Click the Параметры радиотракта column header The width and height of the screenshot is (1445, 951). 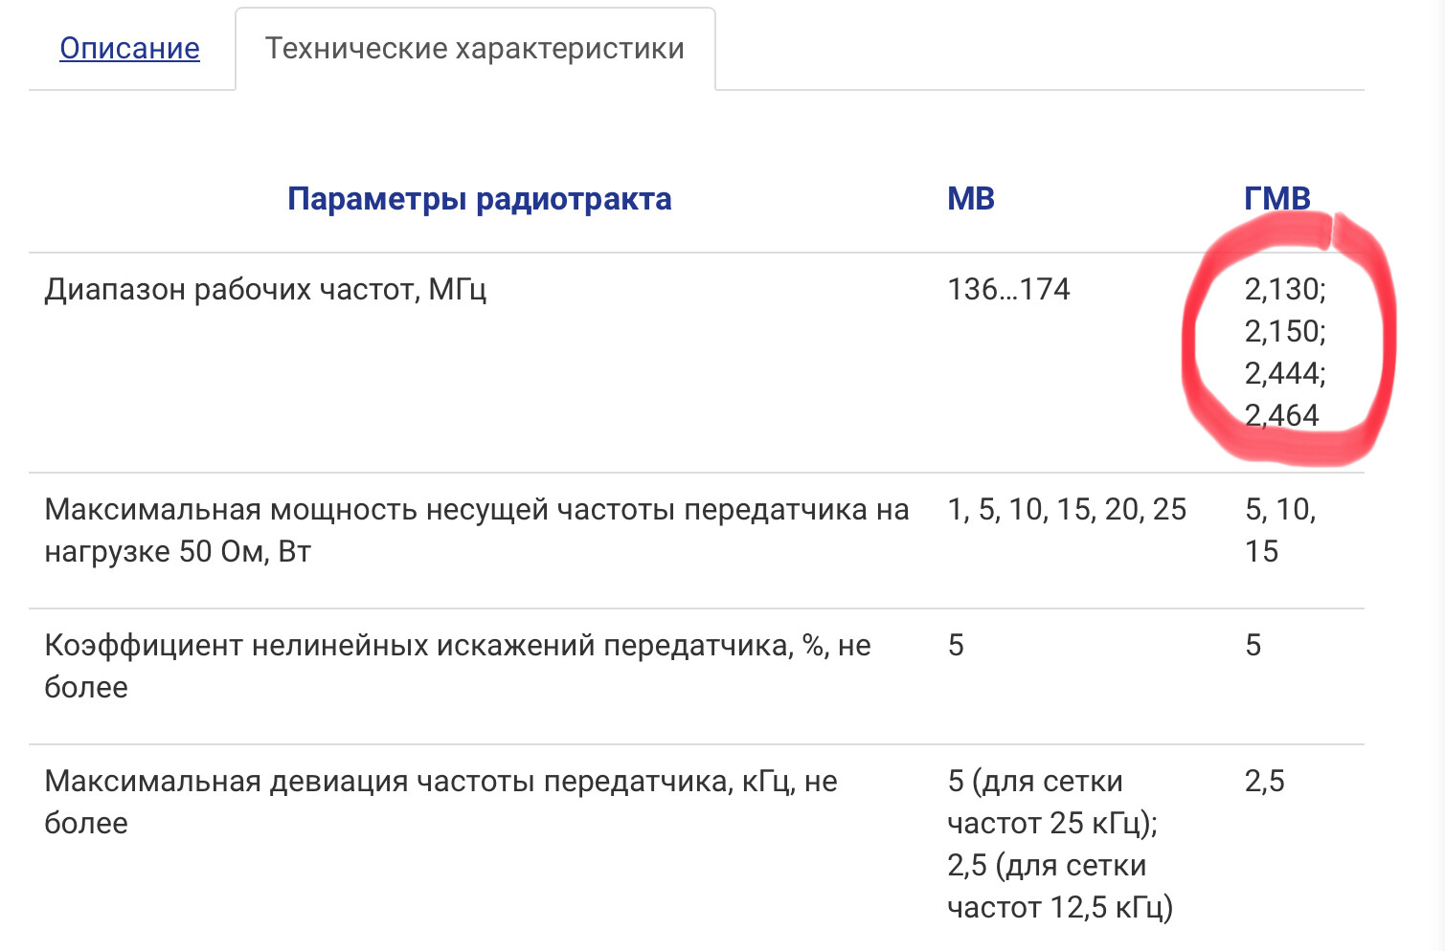479,199
